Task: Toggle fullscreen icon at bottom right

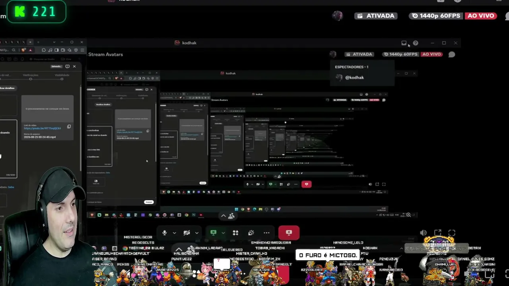Action: tap(452, 233)
